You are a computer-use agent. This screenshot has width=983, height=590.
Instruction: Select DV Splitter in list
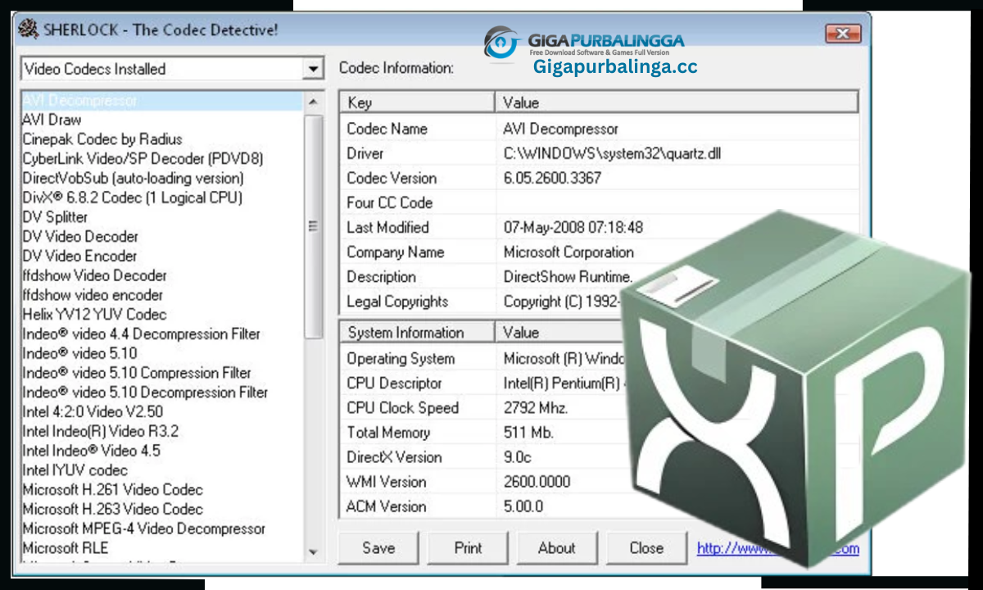pos(55,217)
